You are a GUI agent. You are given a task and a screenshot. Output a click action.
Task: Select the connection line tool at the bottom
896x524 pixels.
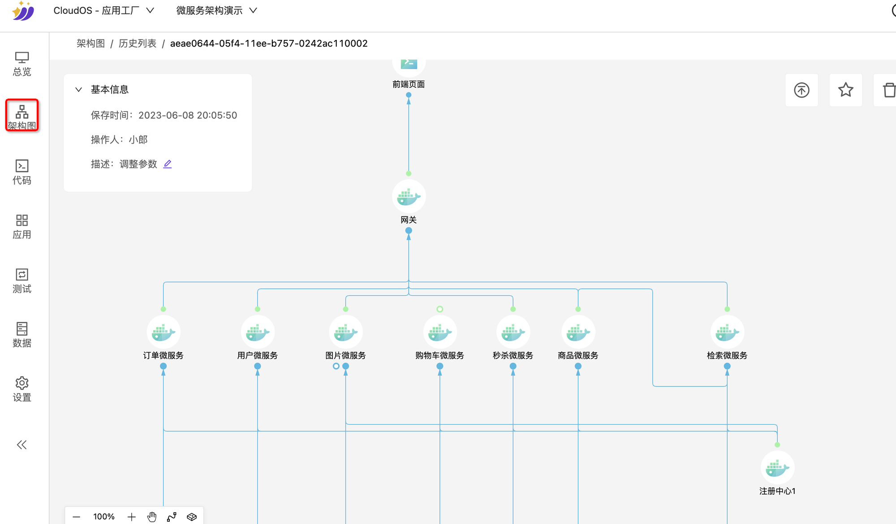[x=172, y=516]
